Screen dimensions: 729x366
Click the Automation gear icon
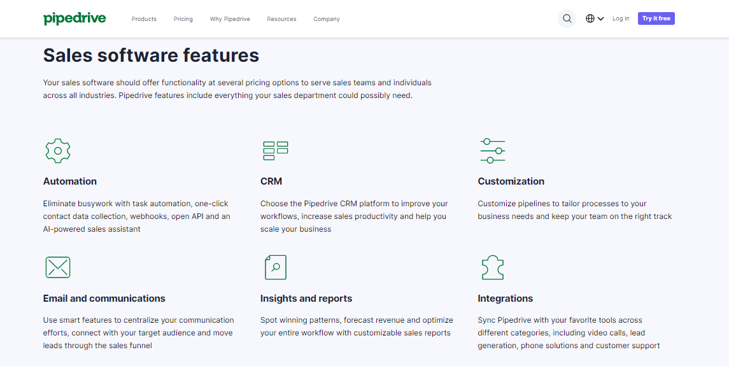(x=58, y=151)
